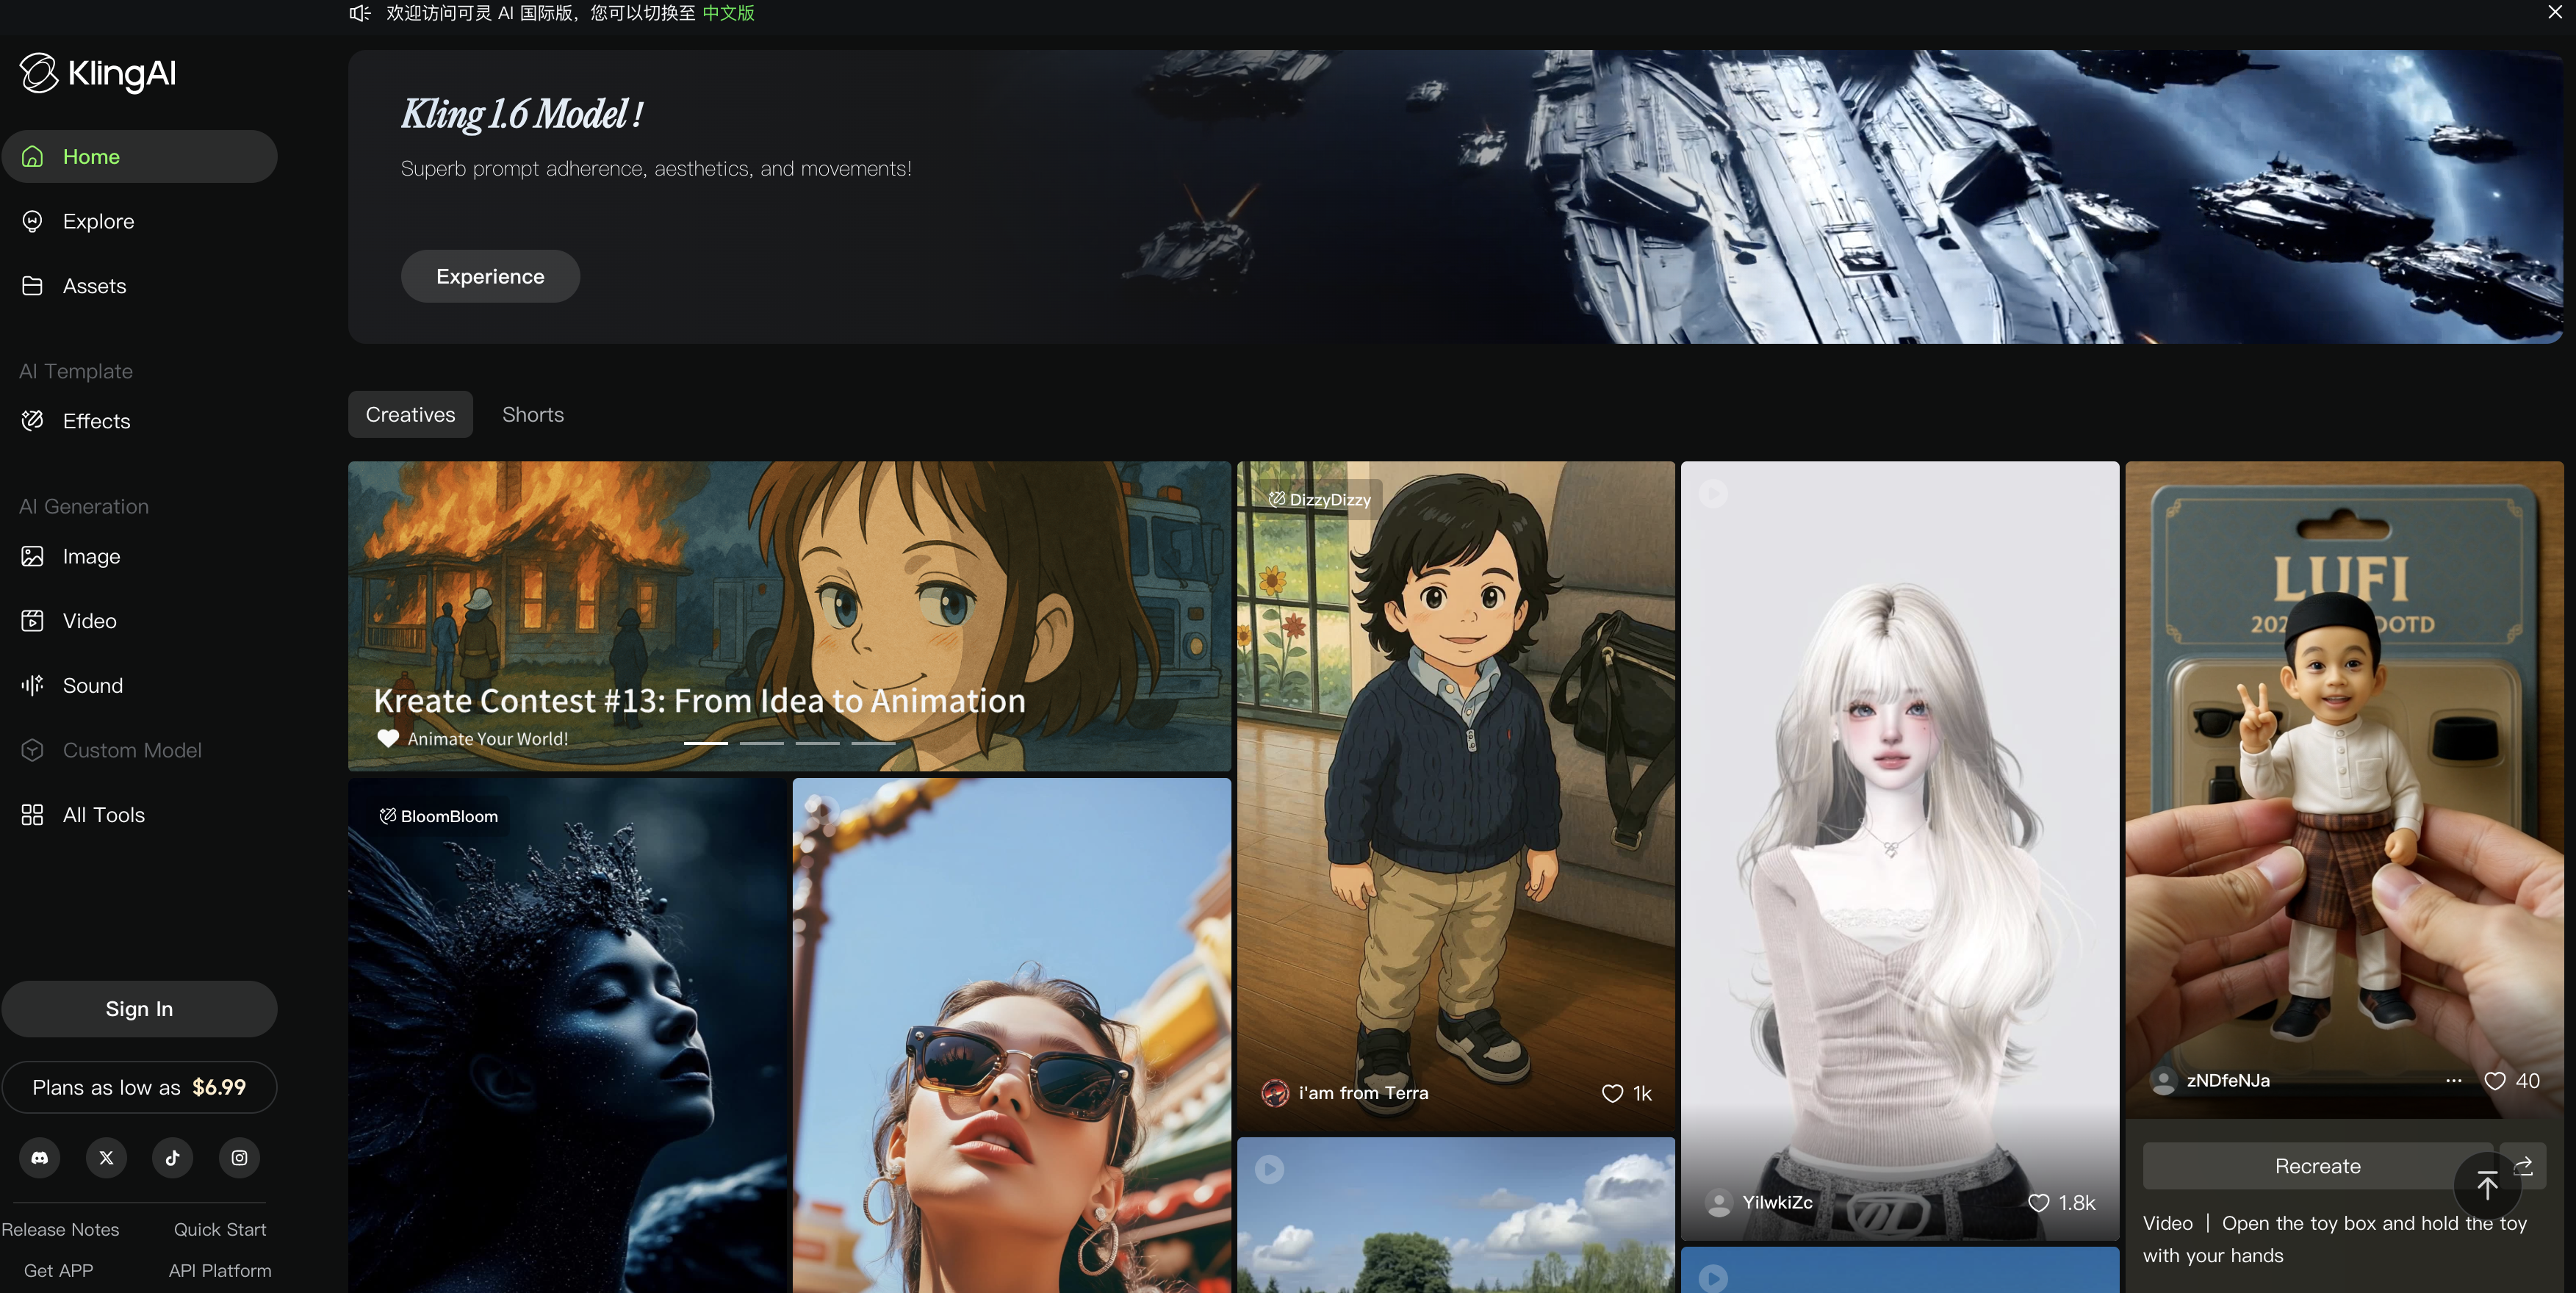This screenshot has height=1293, width=2576.
Task: Like the zNDfeNJa toy figure post
Action: (x=2495, y=1080)
